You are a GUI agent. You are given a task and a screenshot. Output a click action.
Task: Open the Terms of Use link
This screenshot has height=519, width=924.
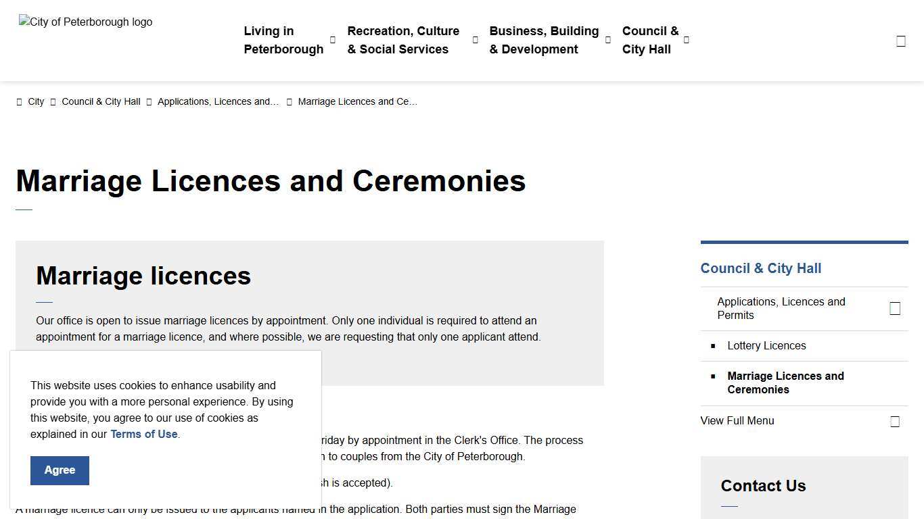point(143,434)
